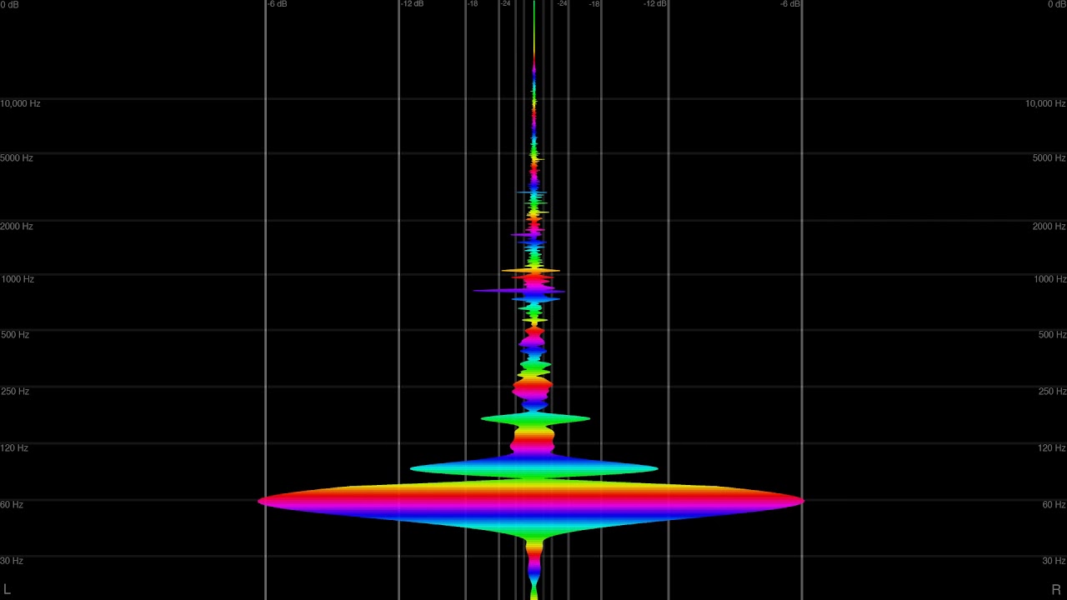Click the 500 Hz label on R side
1067x600 pixels.
click(1052, 334)
